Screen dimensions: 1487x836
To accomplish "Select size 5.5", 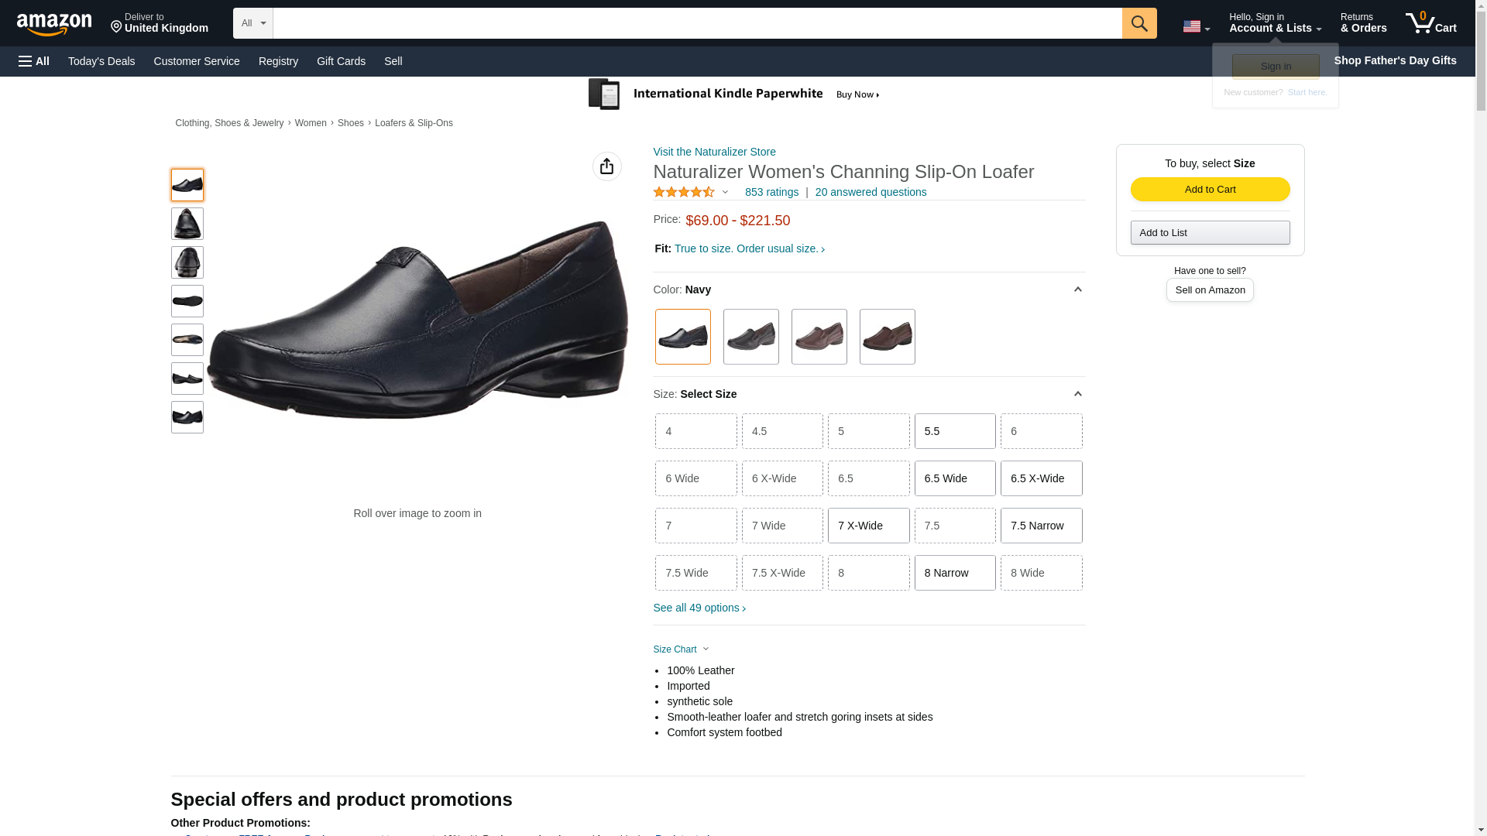I will pos(954,431).
